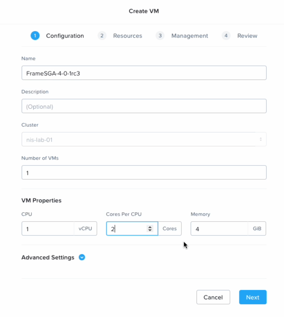Click the Cancel button

pyautogui.click(x=213, y=297)
